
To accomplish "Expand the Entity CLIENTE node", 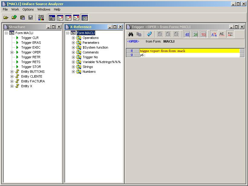I will click(x=12, y=76).
